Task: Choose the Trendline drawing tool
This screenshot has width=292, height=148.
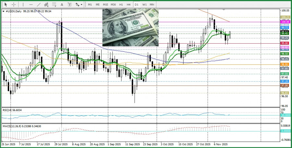Action: pyautogui.click(x=39, y=5)
